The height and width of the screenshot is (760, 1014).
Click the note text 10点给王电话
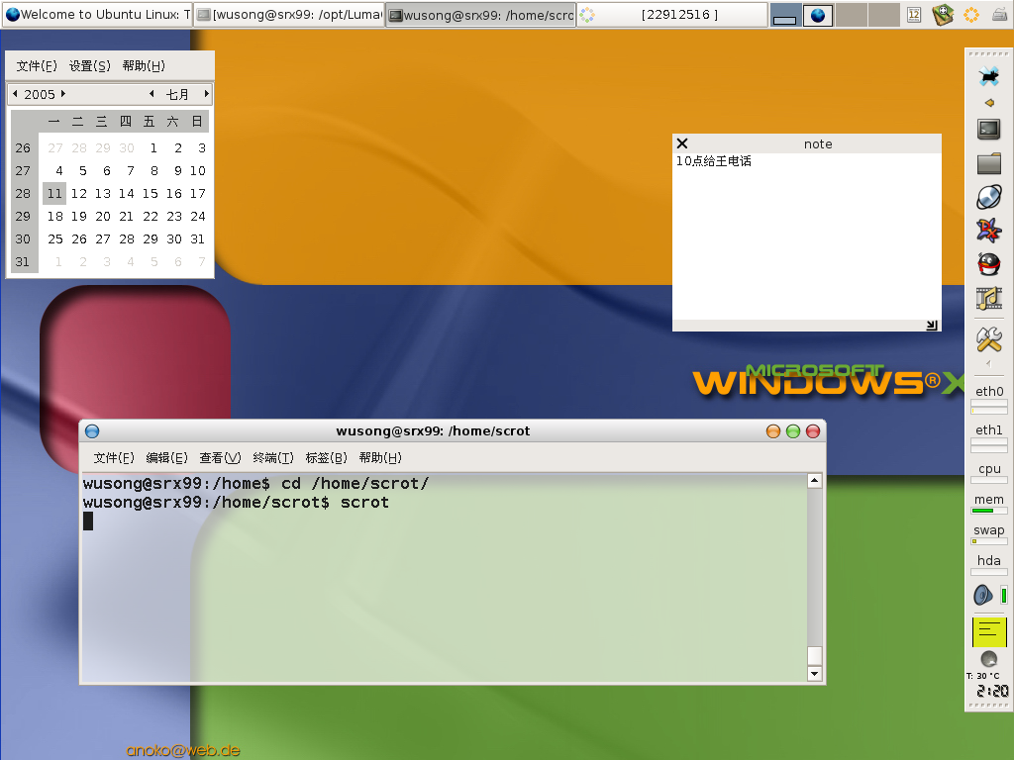click(x=714, y=161)
